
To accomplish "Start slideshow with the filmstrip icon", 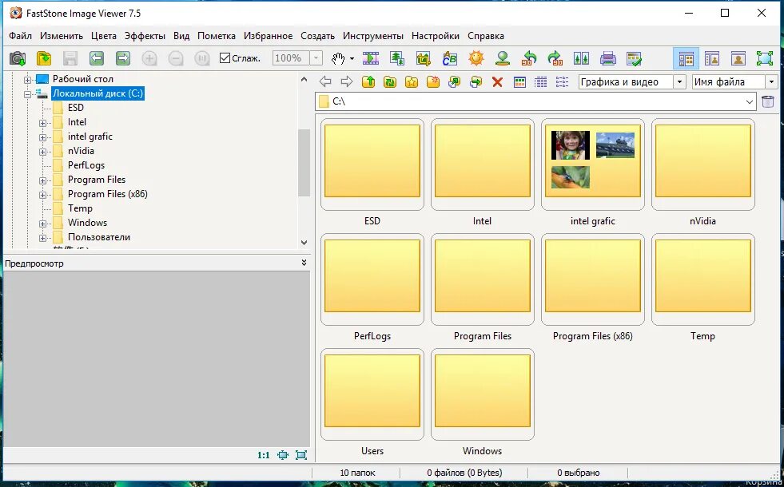I will click(x=371, y=58).
